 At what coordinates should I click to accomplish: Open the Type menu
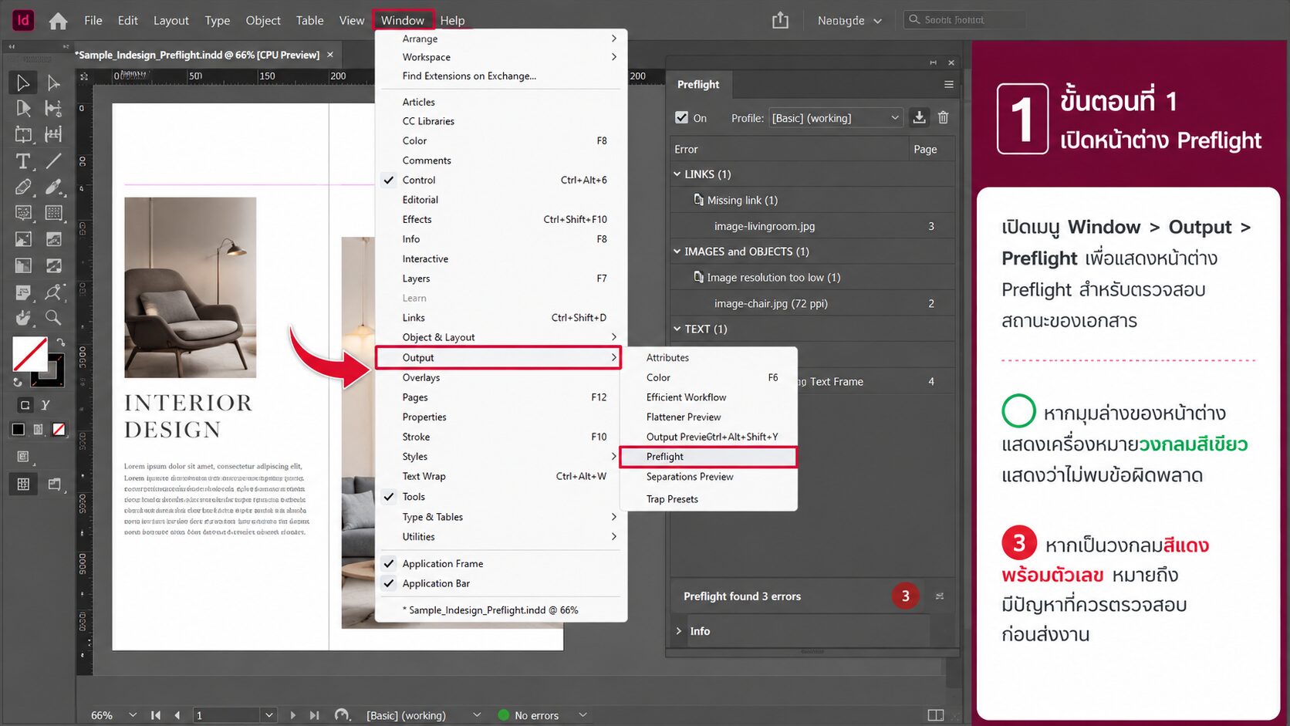(x=218, y=20)
